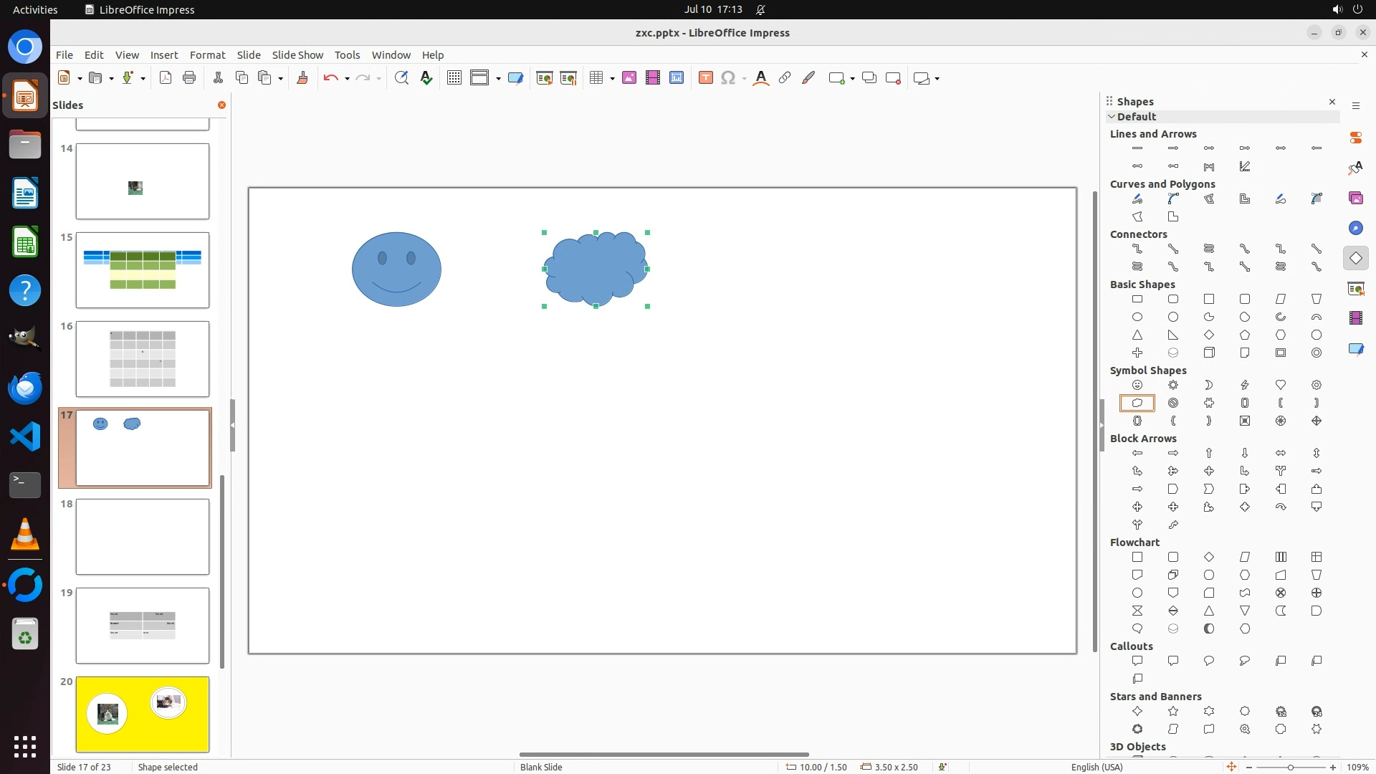The image size is (1376, 774).
Task: Open the Gallery sidebar deck icon
Action: pyautogui.click(x=1355, y=198)
